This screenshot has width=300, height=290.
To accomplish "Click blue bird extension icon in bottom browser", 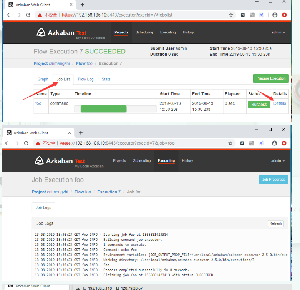I will tap(261, 143).
